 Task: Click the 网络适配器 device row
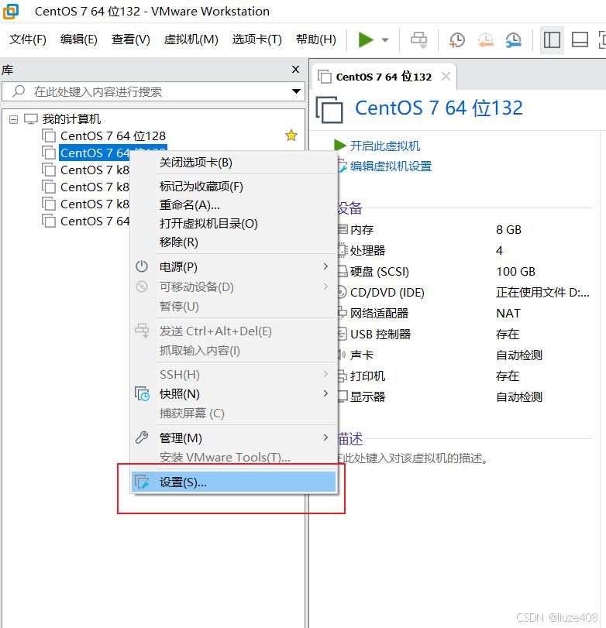coord(464,314)
